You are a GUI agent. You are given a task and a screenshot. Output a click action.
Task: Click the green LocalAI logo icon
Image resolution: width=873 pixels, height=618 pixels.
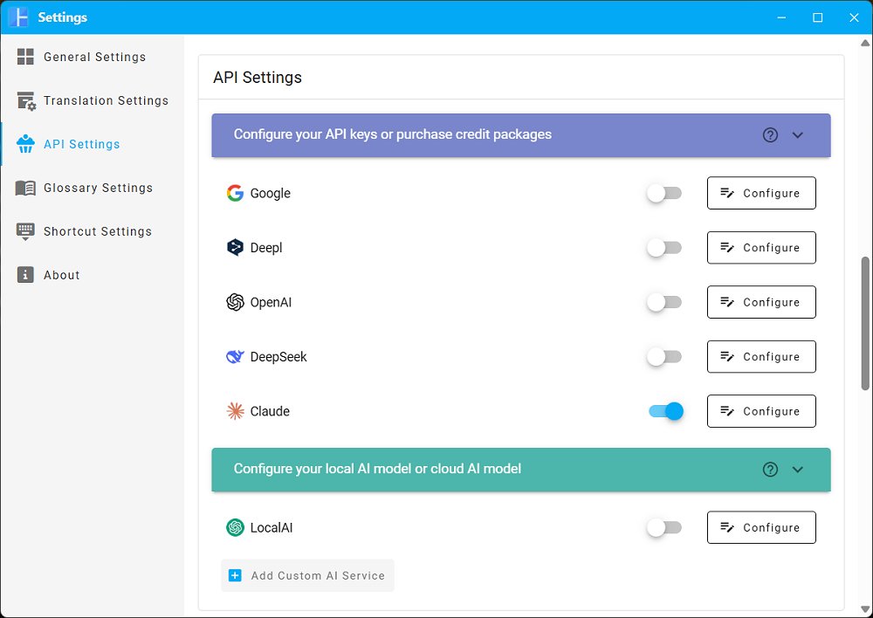[235, 527]
